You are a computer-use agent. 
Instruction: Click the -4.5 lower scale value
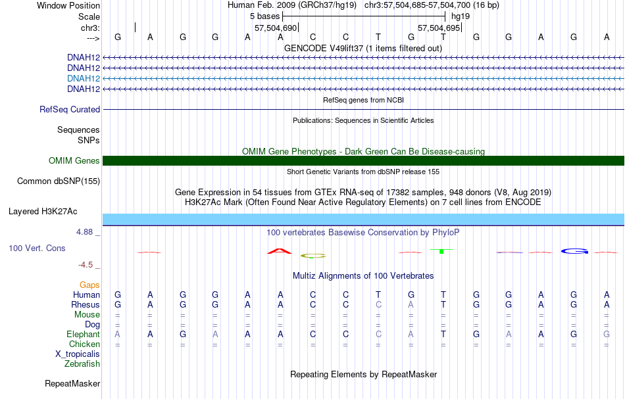pos(86,265)
